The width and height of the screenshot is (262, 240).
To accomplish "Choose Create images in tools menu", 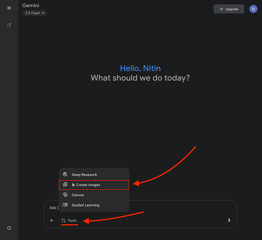I will click(94, 185).
